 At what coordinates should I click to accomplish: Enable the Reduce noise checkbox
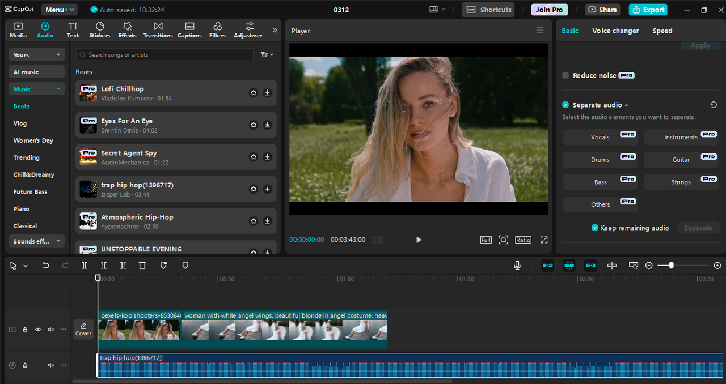pos(565,75)
